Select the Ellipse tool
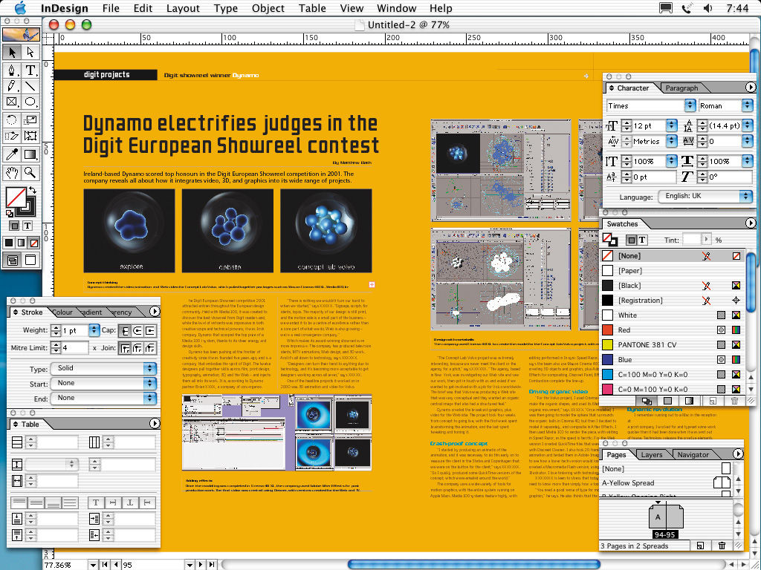Screen dimensions: 761x570 (x=30, y=102)
